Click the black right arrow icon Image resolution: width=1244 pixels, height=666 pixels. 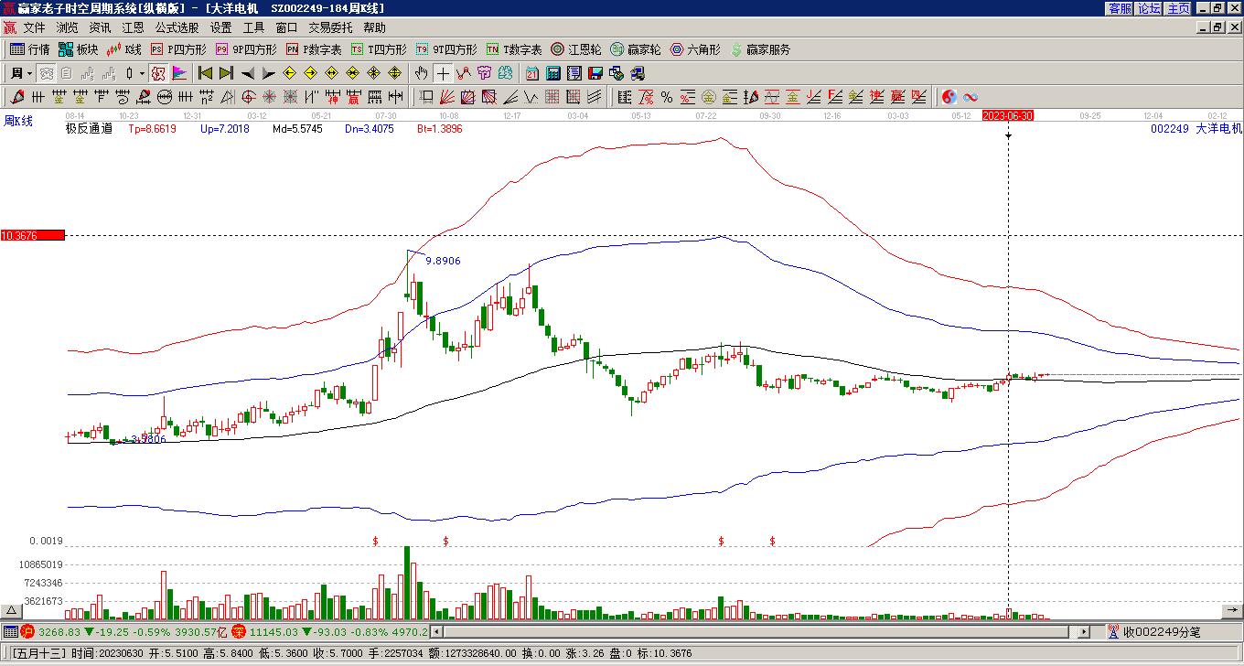(269, 73)
